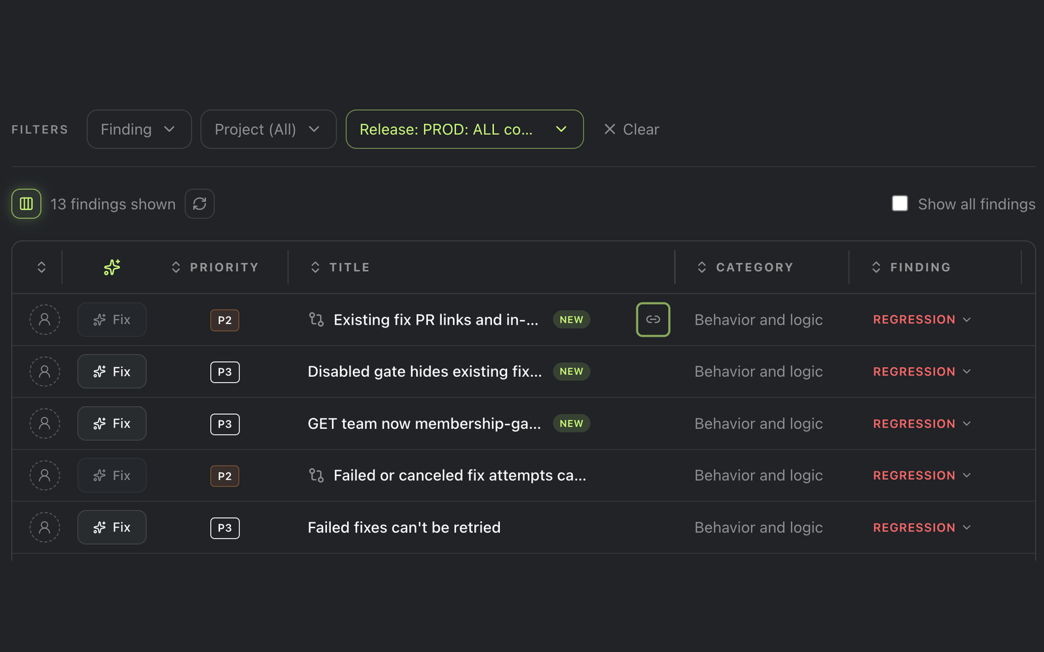Click P3 priority badge on Disabled gate row
This screenshot has width=1044, height=652.
pyautogui.click(x=224, y=372)
